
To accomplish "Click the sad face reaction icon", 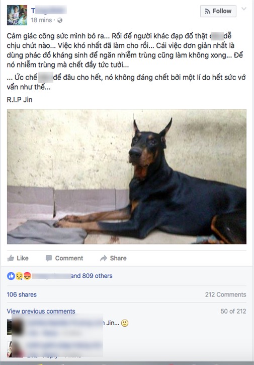I will coord(19,276).
